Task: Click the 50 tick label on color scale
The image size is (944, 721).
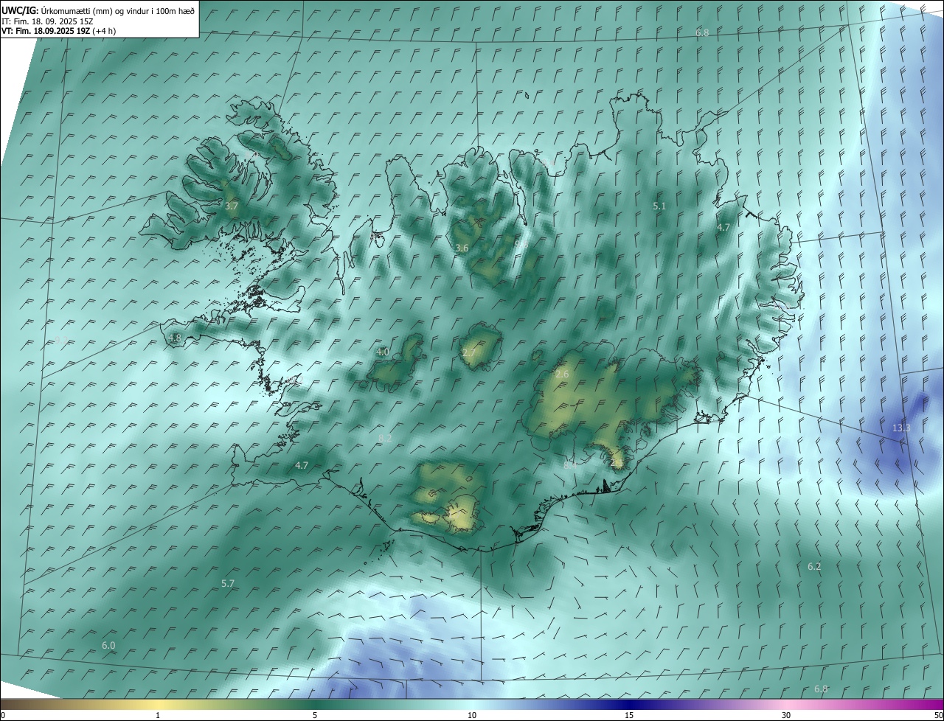Action: pos(937,715)
